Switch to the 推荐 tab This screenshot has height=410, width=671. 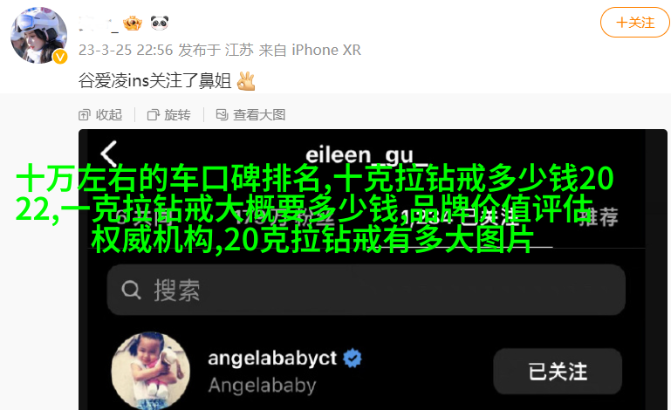click(599, 216)
